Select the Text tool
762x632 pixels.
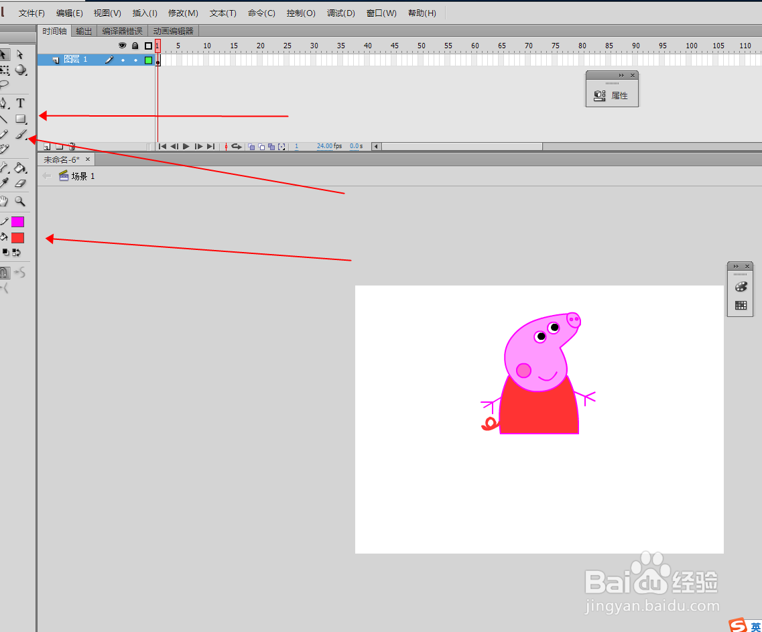20,103
